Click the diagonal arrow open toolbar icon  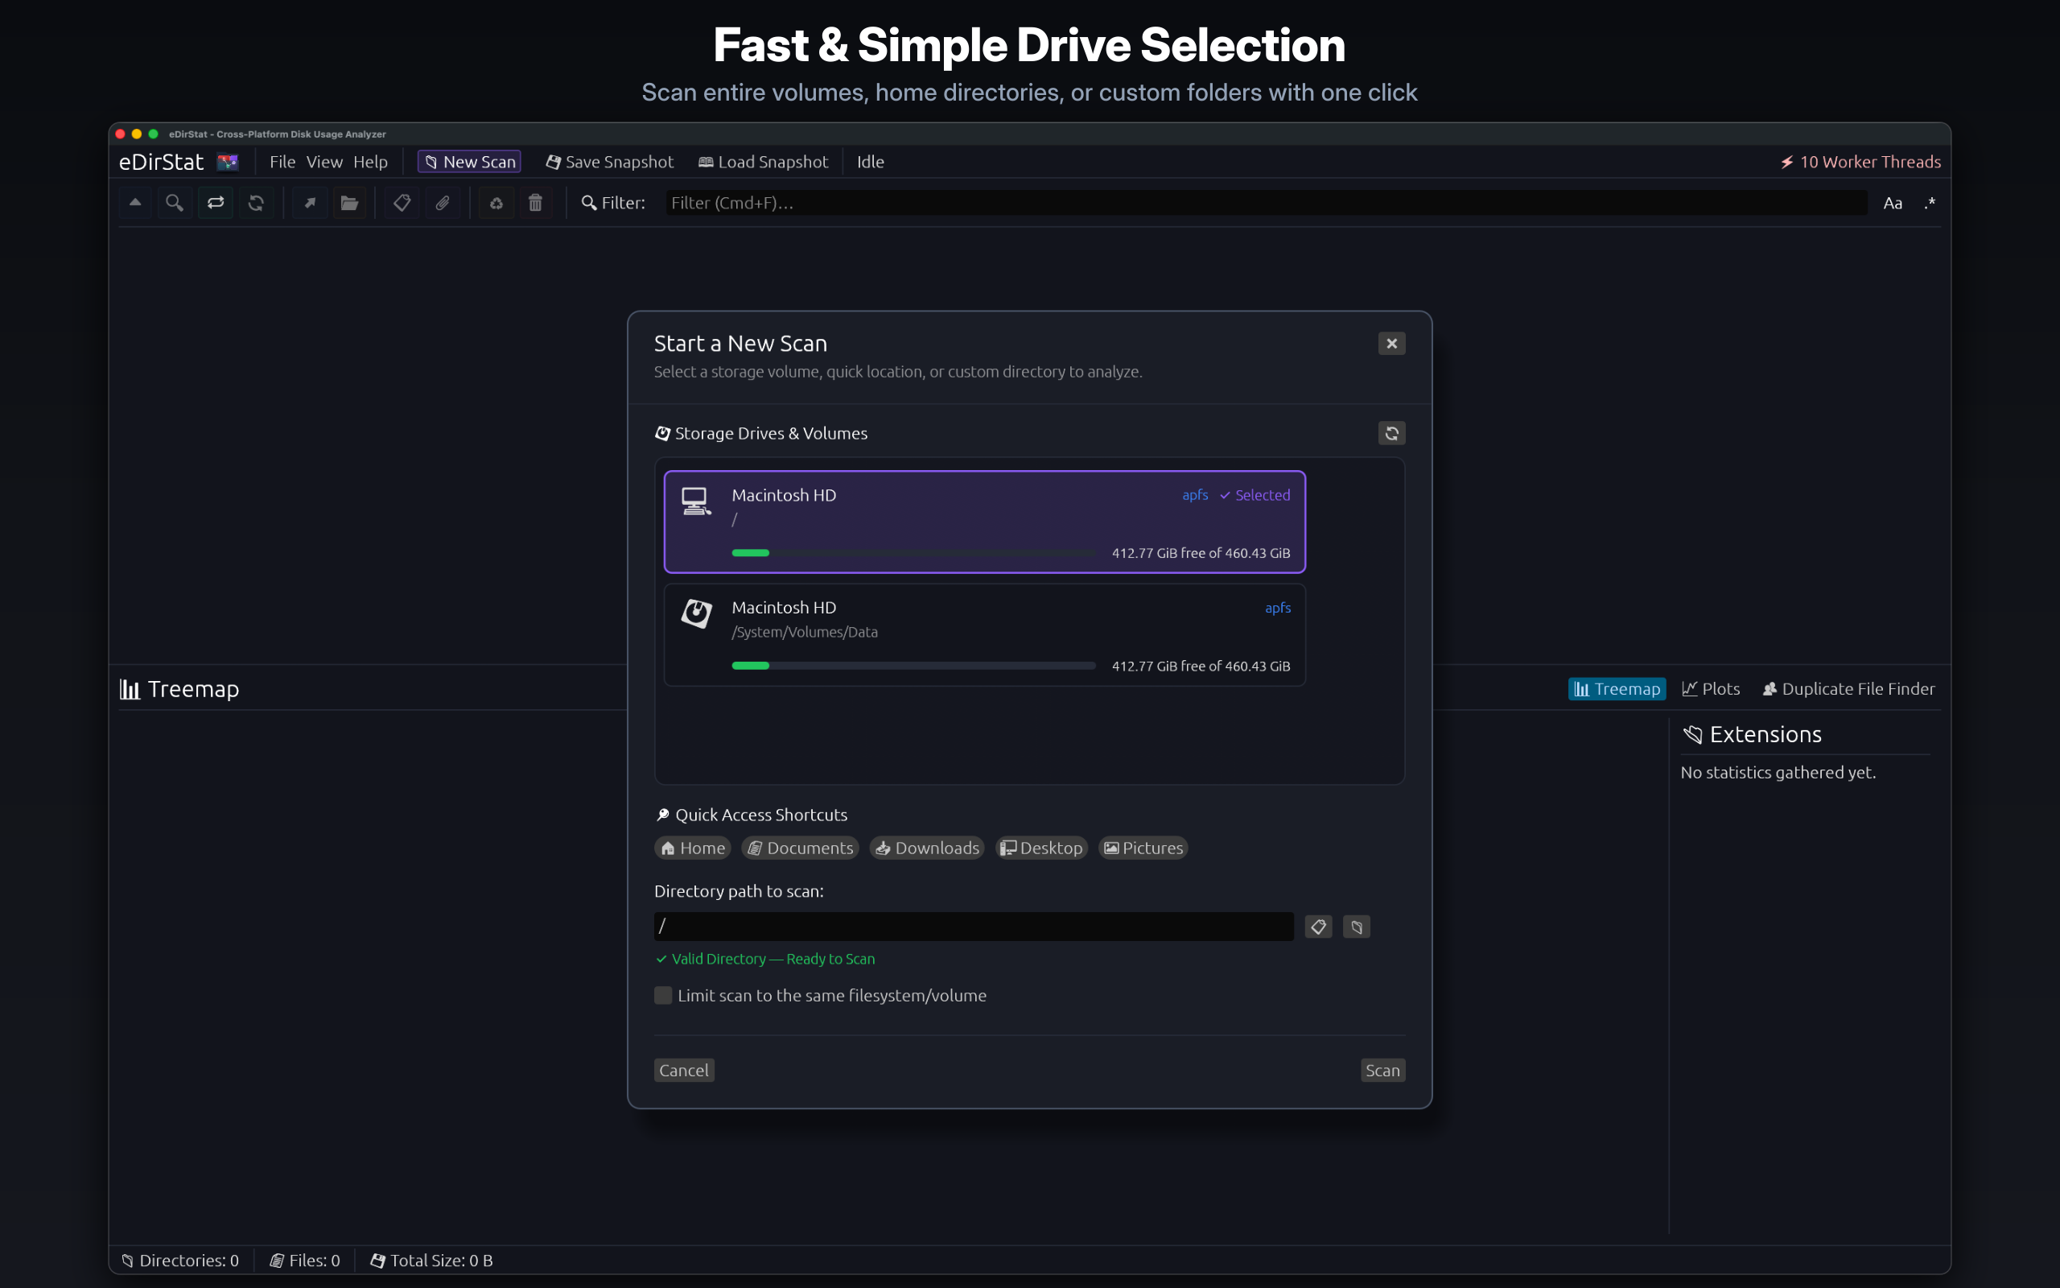(310, 203)
